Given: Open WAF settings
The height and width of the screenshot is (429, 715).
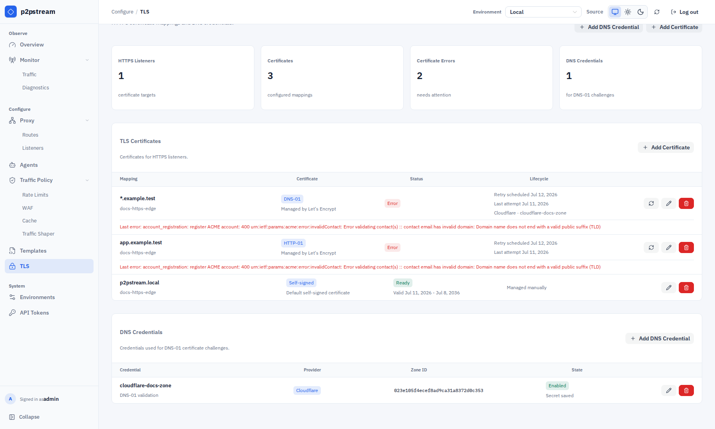Looking at the screenshot, I should pyautogui.click(x=28, y=208).
